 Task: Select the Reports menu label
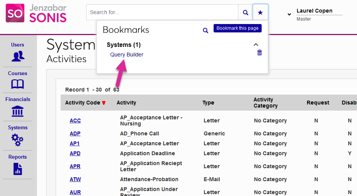18,157
